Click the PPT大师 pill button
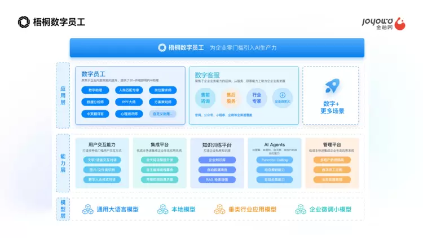 129,102
